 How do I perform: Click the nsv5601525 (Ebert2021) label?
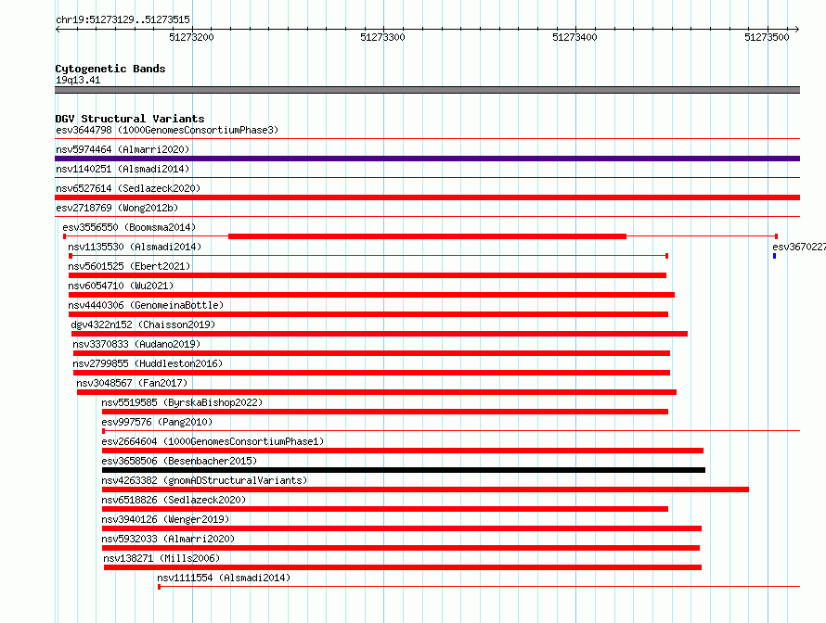coord(129,266)
